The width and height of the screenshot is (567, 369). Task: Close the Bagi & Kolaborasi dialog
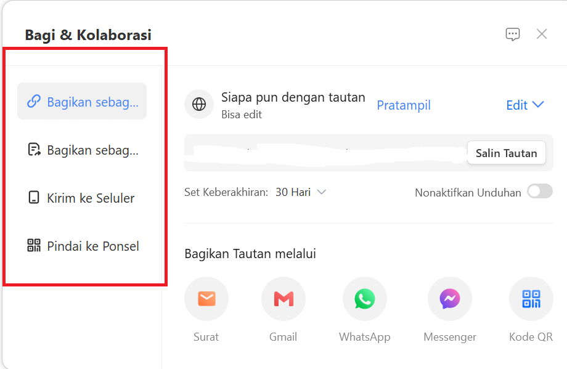[x=542, y=34]
